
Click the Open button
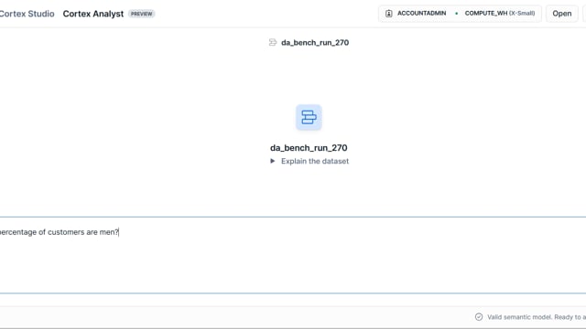pos(561,14)
